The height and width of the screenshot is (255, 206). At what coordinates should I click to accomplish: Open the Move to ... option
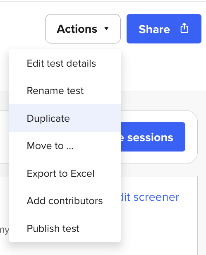65,146
